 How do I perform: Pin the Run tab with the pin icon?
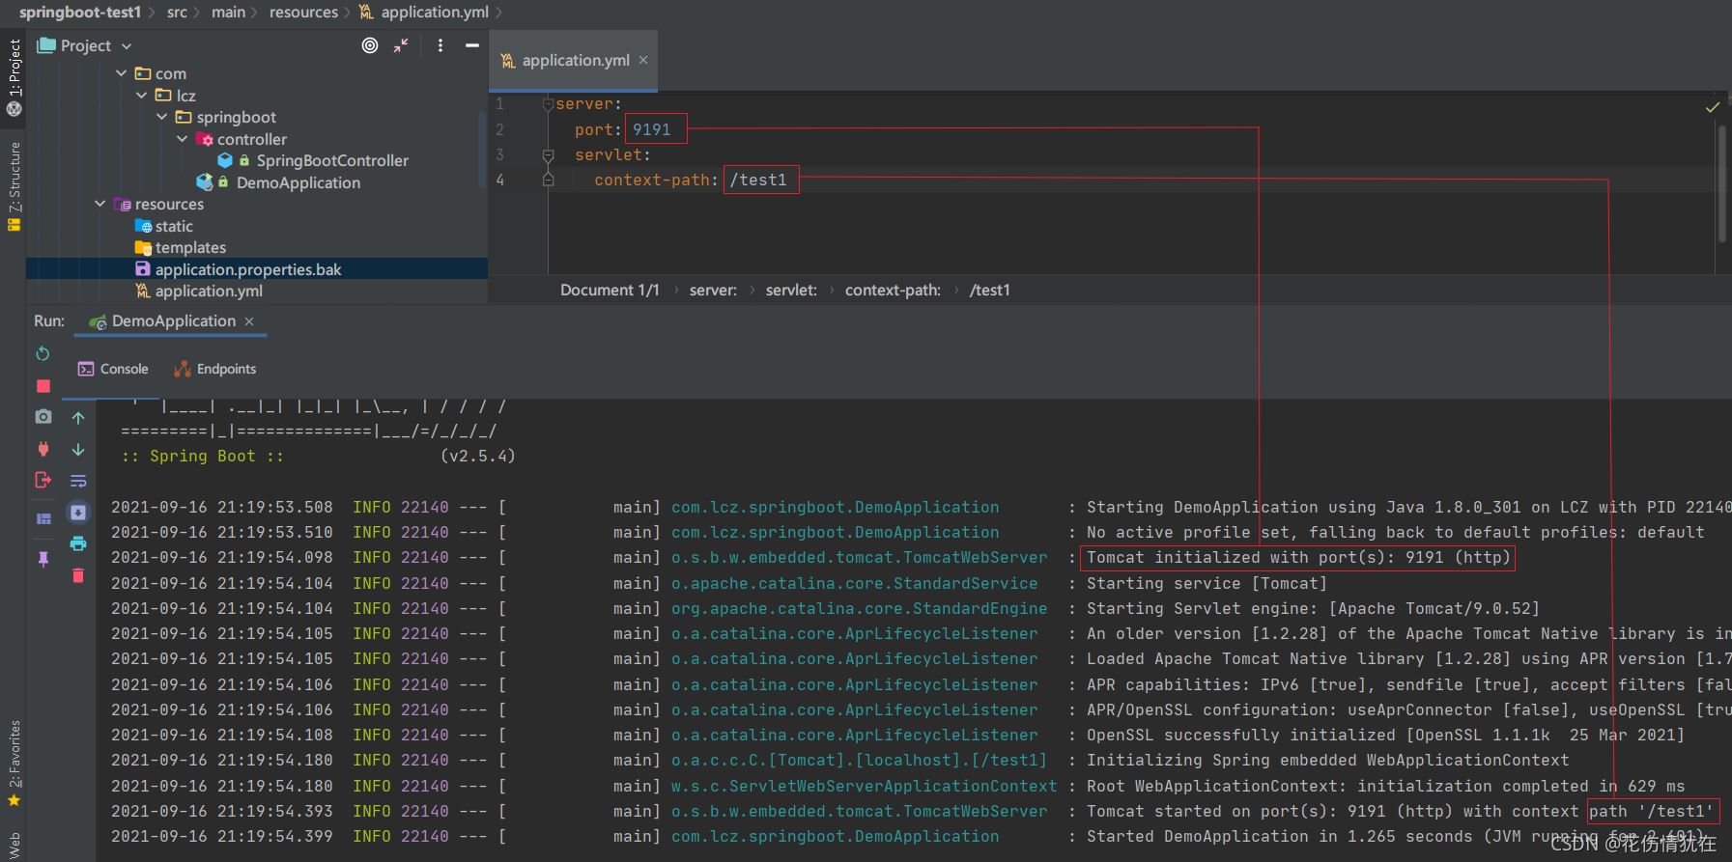click(43, 559)
